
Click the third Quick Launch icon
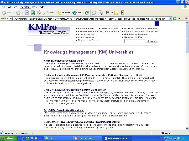click(x=32, y=138)
